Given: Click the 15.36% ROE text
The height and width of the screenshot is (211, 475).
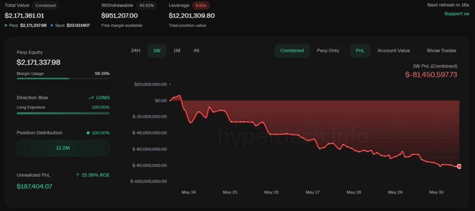Looking at the screenshot, I should pyautogui.click(x=96, y=175).
